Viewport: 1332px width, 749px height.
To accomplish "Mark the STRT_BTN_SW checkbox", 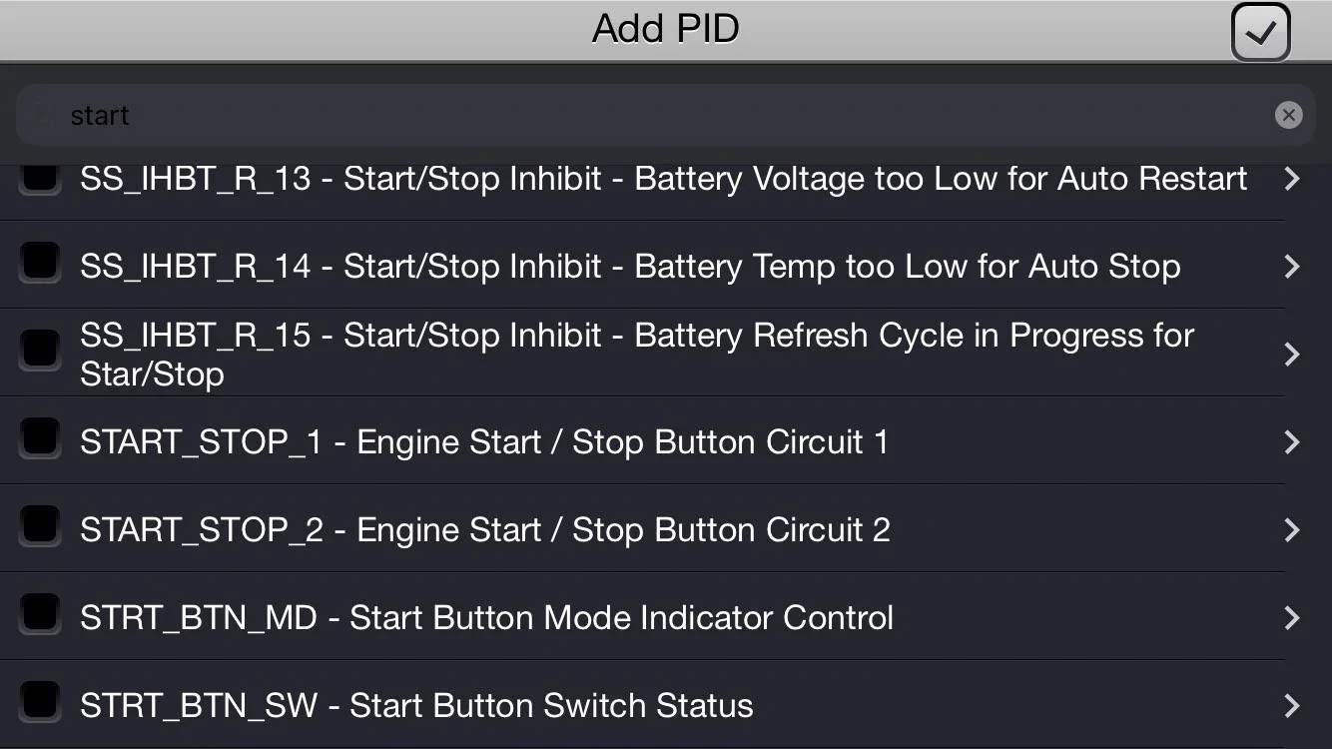I will click(40, 704).
